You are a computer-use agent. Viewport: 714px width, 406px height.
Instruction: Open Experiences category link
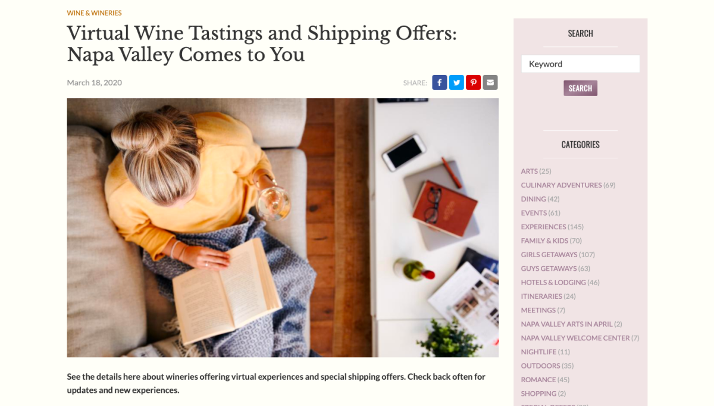click(x=543, y=227)
